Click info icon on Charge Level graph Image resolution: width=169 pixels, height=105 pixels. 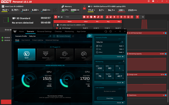[166, 75]
